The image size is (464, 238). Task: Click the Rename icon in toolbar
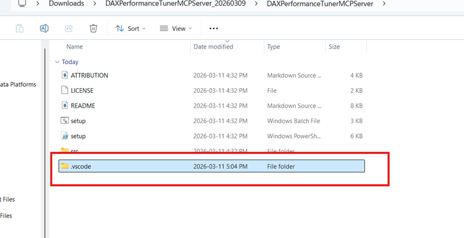pos(44,28)
